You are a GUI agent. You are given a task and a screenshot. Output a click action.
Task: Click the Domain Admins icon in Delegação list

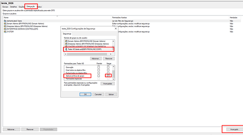pos(5,23)
